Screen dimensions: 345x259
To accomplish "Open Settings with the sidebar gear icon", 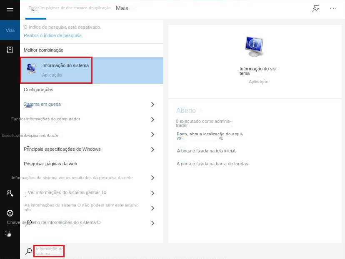I will pos(10,213).
